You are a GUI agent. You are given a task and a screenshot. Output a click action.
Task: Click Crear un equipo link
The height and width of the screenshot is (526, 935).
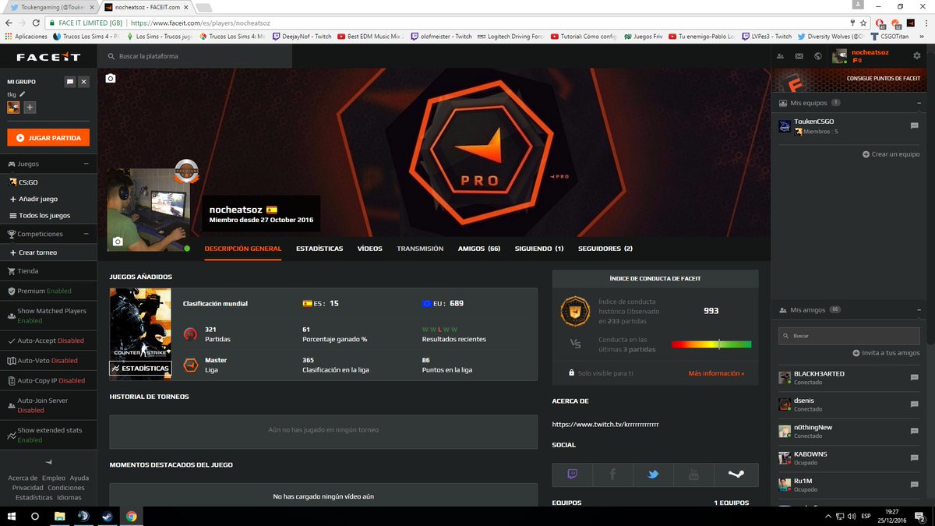891,154
